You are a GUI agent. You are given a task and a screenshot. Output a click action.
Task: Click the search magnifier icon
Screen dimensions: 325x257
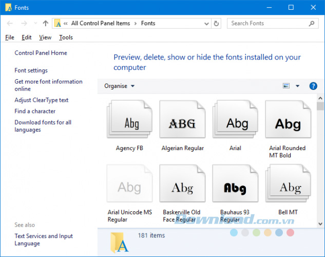311,24
